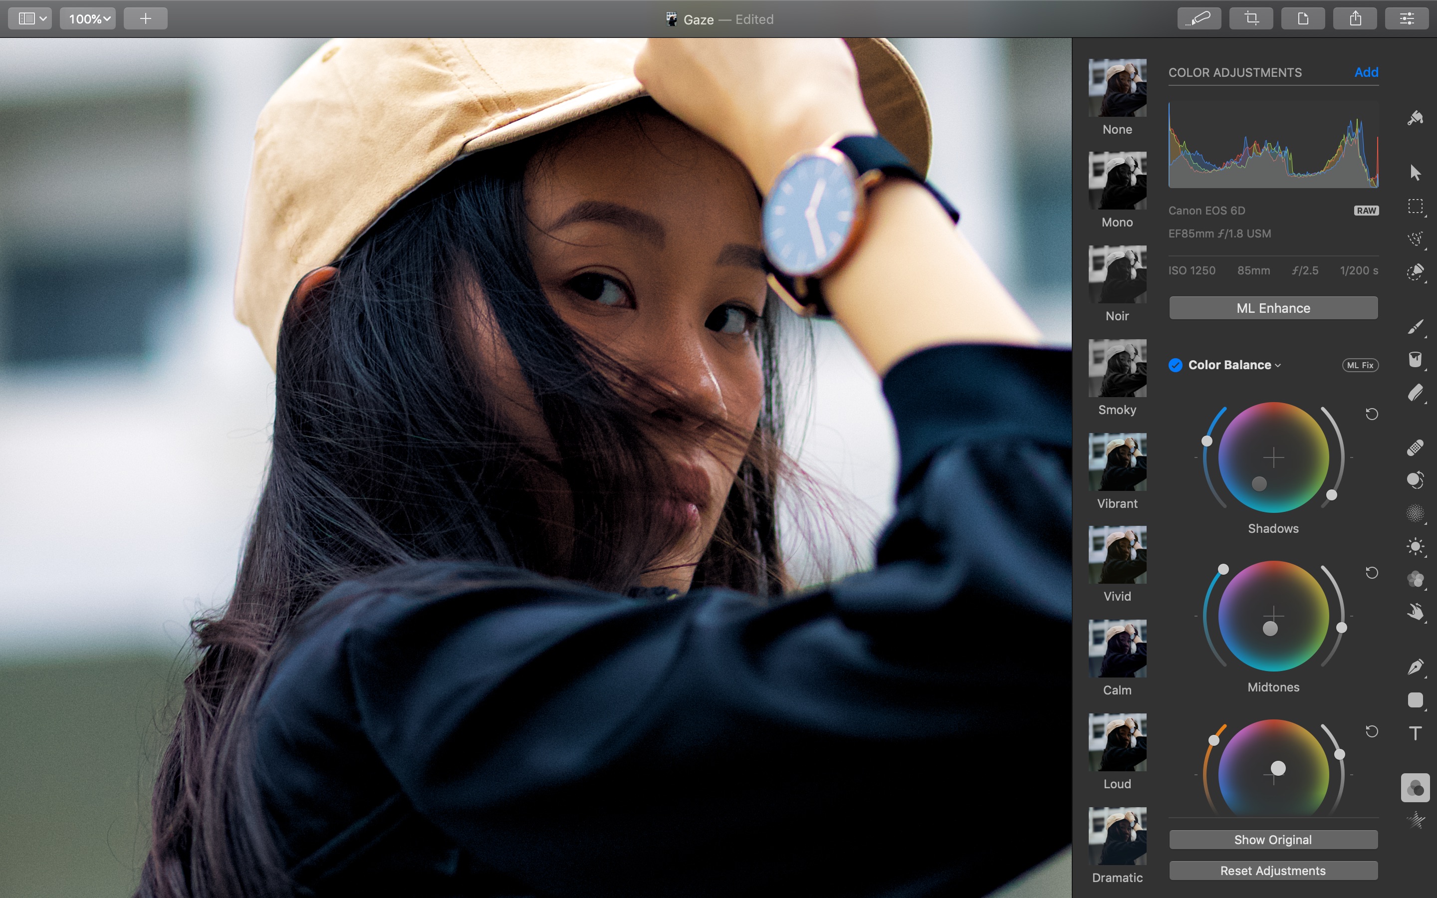Click the Color Adjustments Add button

(1367, 72)
